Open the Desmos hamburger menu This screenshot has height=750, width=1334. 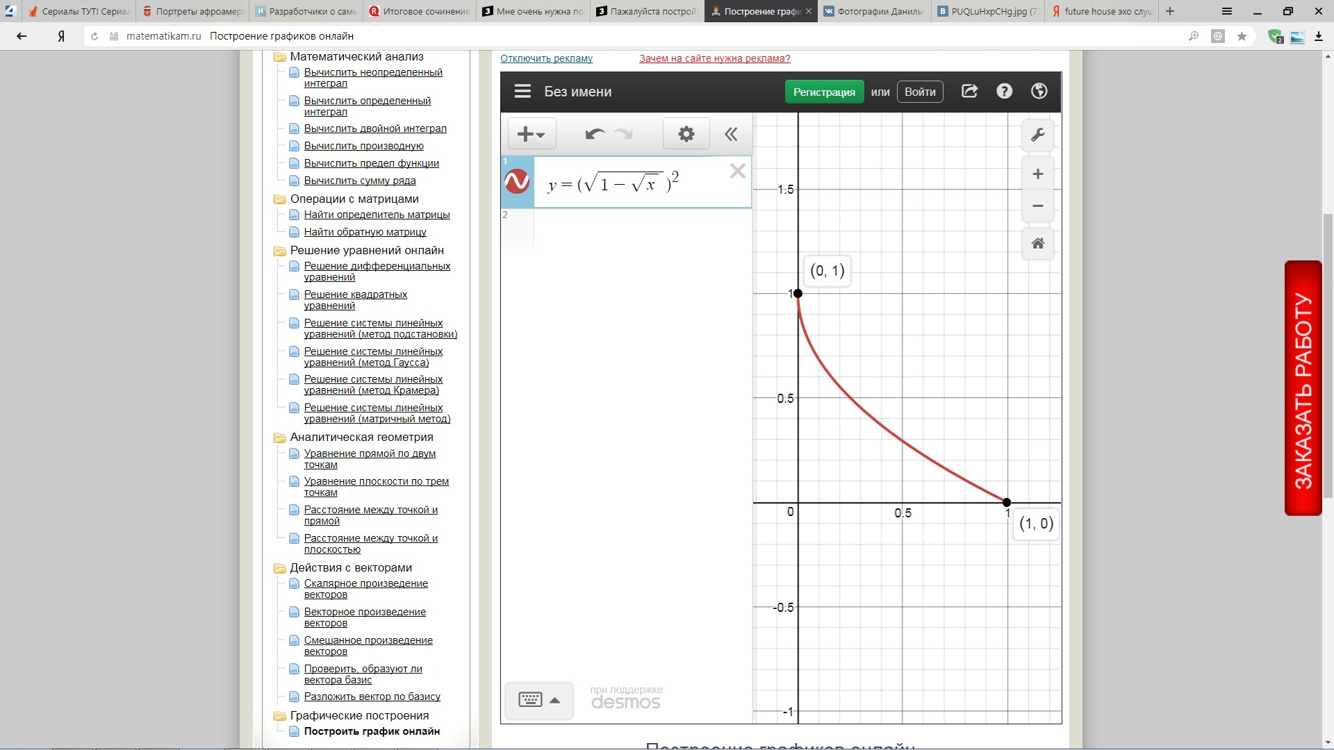coord(522,92)
